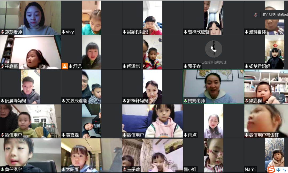The height and width of the screenshot is (173, 288).
Task: Select the Nami participant video tile
Action: (x=266, y=155)
